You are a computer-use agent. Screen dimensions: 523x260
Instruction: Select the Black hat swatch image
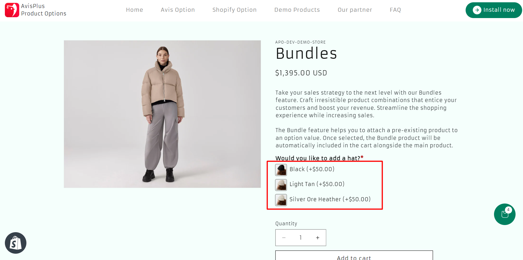coord(281,170)
